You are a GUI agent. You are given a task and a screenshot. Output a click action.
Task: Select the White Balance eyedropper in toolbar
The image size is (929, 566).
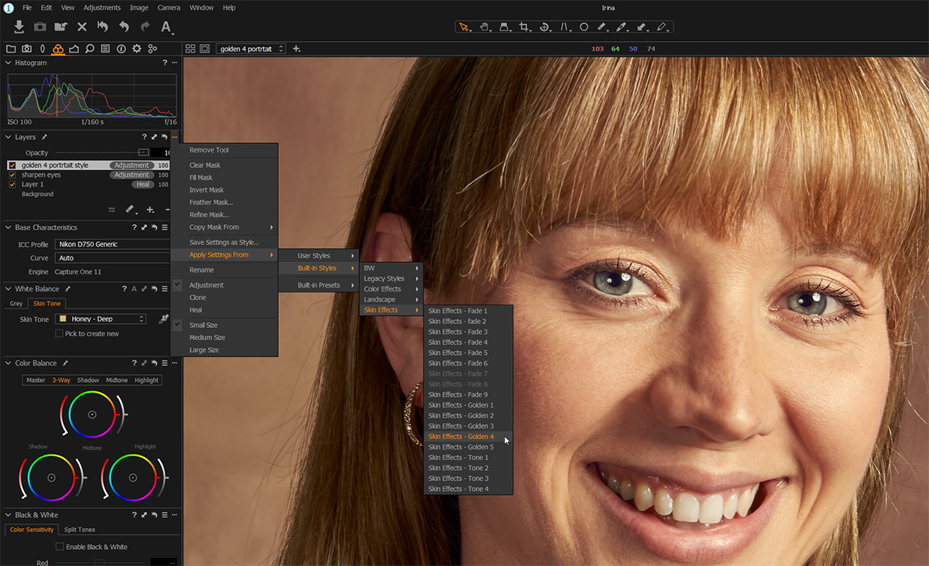click(622, 27)
